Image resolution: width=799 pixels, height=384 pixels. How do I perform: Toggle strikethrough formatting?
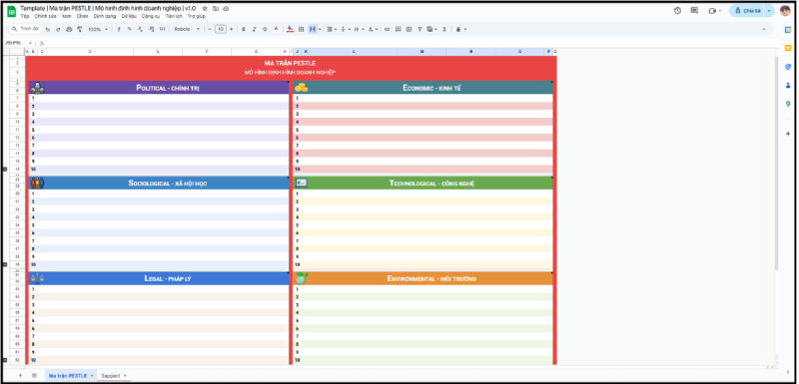(x=265, y=30)
